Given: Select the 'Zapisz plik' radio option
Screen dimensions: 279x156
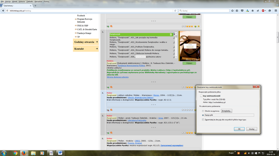Looking at the screenshot, I should coord(203,115).
